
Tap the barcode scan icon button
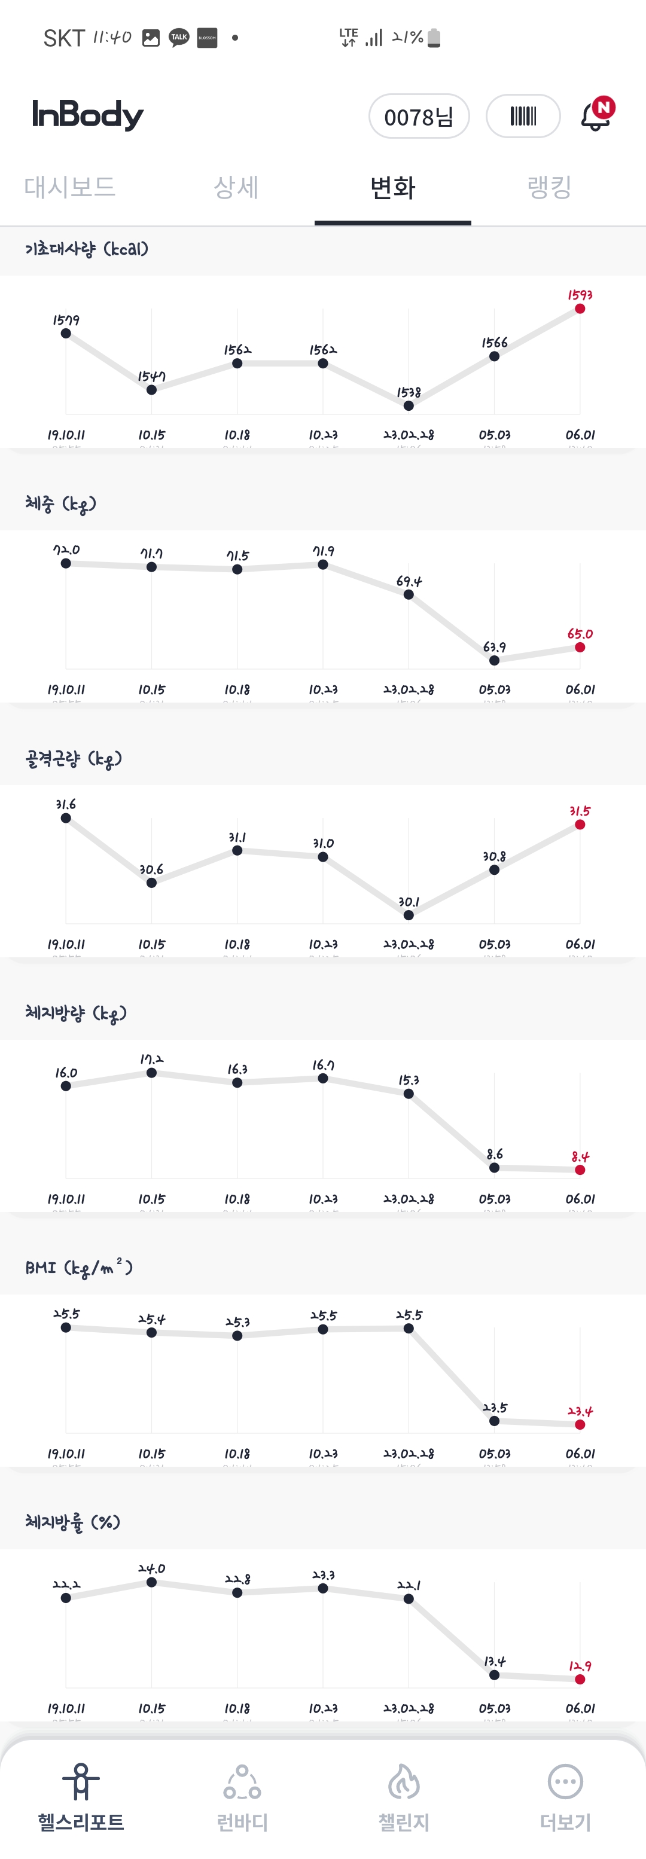(x=523, y=116)
